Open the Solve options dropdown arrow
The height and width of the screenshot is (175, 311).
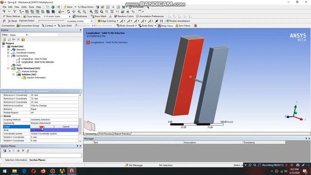(75, 7)
